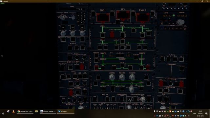Switch the GEN 1 generator pushbutton
Image resolution: width=210 pixels, height=118 pixels.
(103, 68)
